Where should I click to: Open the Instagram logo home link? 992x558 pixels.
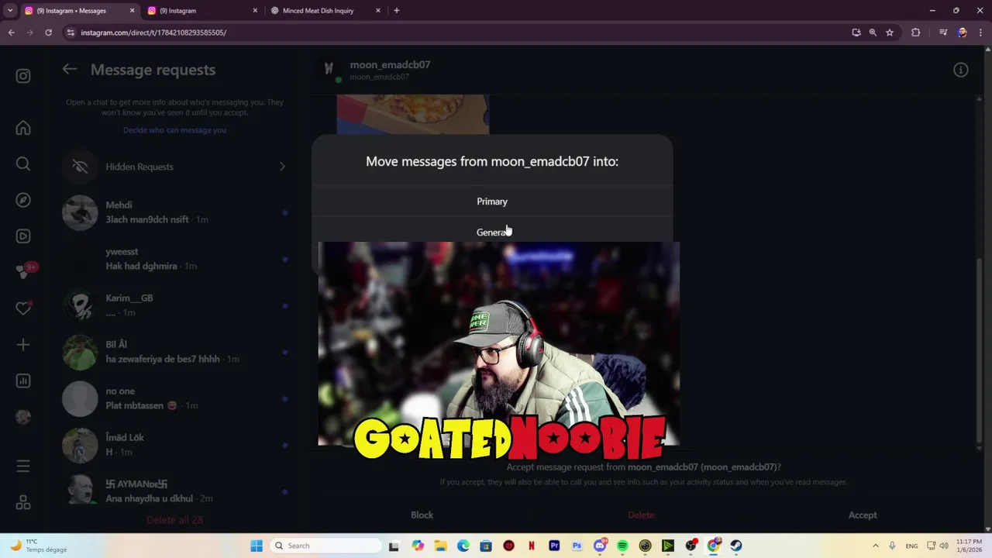23,76
